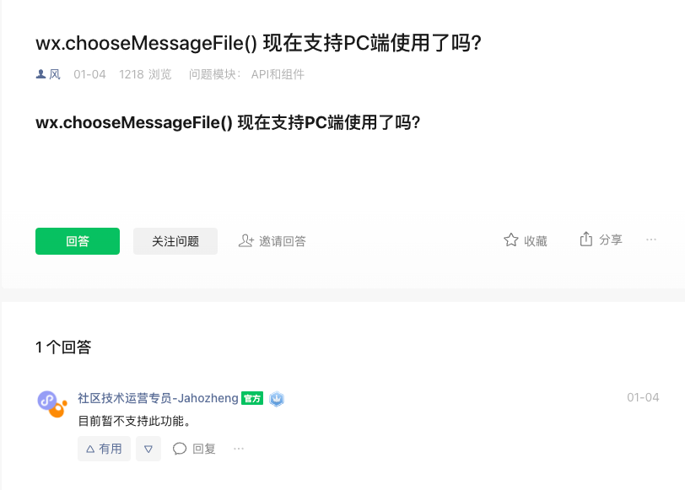The image size is (685, 490).
Task: Open author profile link 风
Action: [x=55, y=74]
